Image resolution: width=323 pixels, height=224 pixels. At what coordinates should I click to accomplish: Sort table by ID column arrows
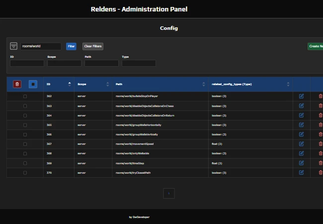[x=70, y=84]
